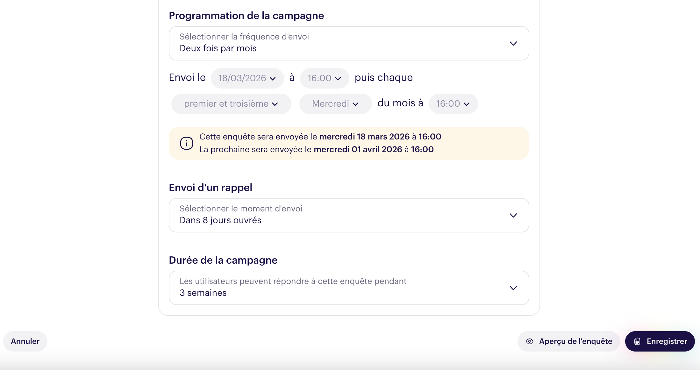700x370 pixels.
Task: Click the info icon in the yellow notice
Action: (x=187, y=143)
